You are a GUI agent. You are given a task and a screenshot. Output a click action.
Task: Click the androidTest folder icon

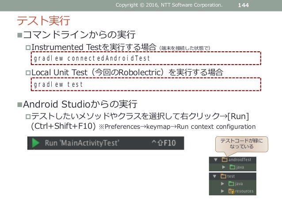tap(225, 160)
